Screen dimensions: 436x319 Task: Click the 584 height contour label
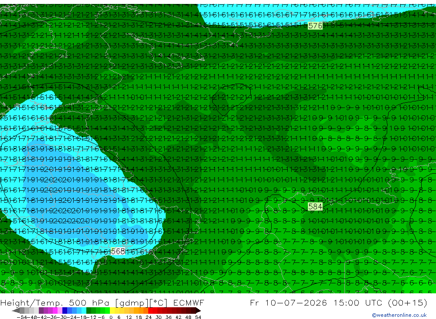click(315, 207)
